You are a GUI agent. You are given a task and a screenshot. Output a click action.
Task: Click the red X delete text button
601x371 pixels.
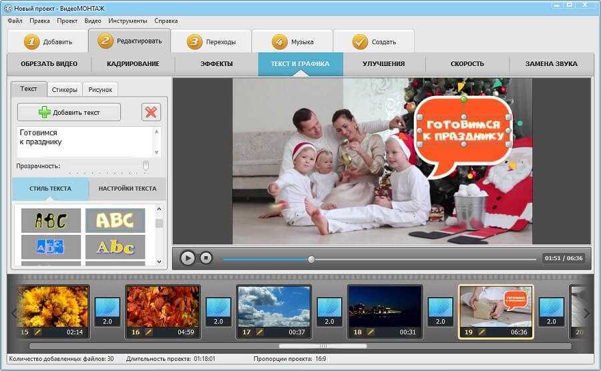click(x=152, y=112)
